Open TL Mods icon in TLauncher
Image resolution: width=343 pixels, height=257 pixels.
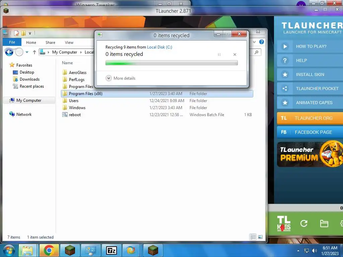pyautogui.click(x=284, y=223)
